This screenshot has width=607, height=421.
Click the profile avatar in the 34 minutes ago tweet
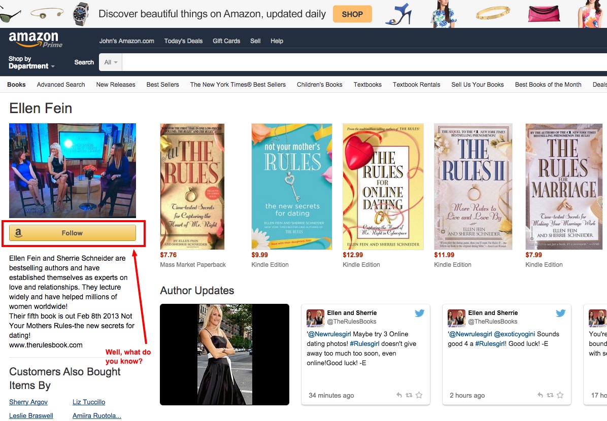point(315,318)
